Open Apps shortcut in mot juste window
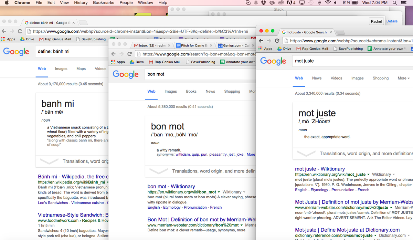 click(x=265, y=49)
